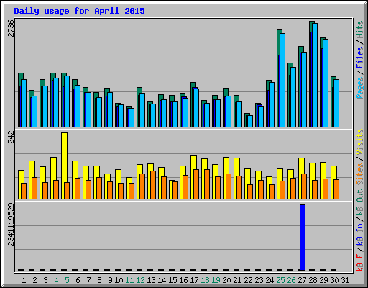Click the day 11 x-axis label

pos(129,280)
